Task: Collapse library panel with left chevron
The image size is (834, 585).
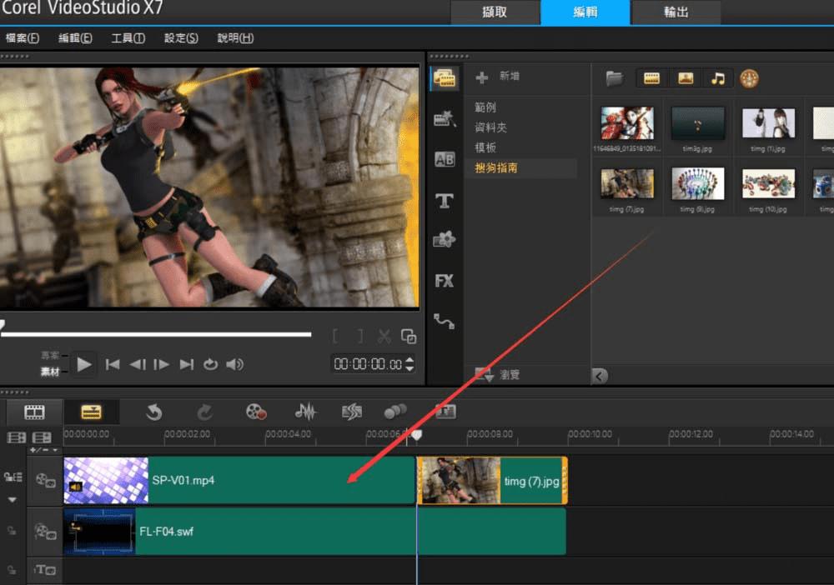Action: [x=599, y=377]
